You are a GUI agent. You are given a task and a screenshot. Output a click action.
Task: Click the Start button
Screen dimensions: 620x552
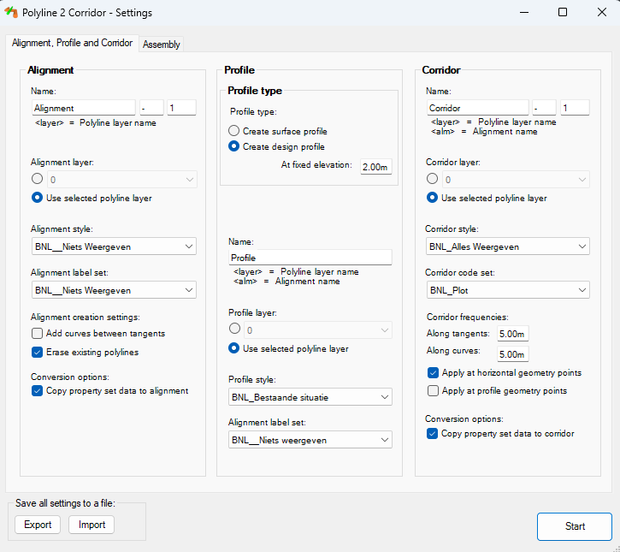pyautogui.click(x=575, y=526)
